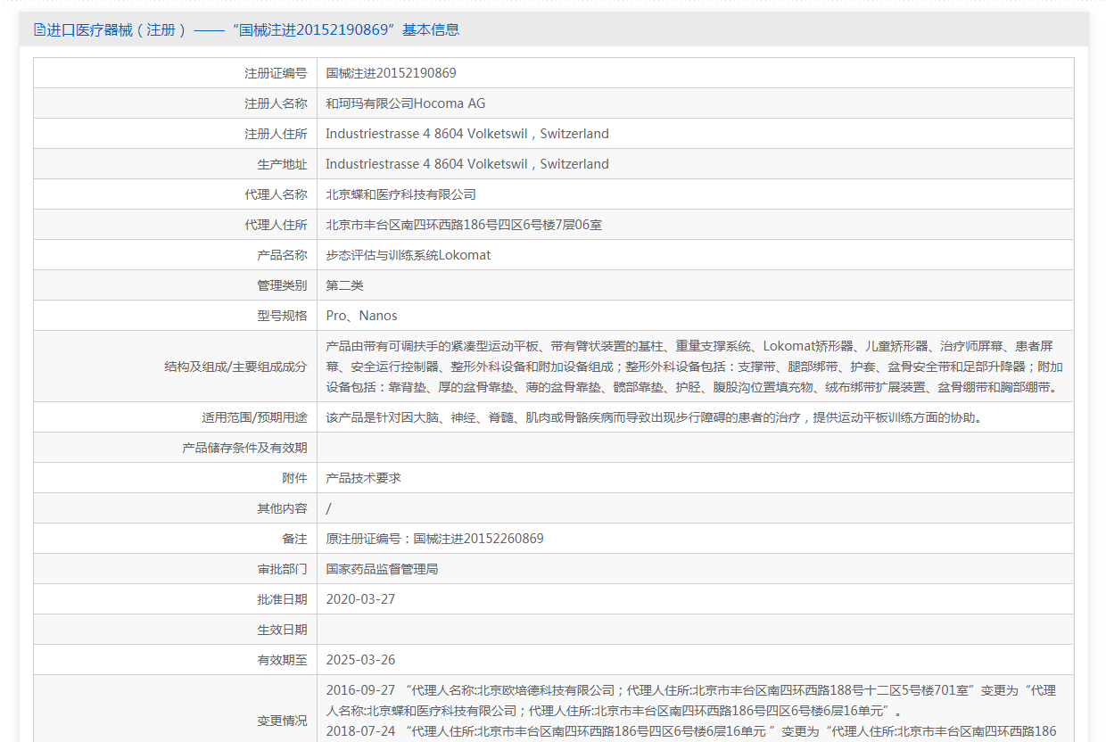Click agent name 北京蝶和医疗科技有限公司

tap(400, 194)
